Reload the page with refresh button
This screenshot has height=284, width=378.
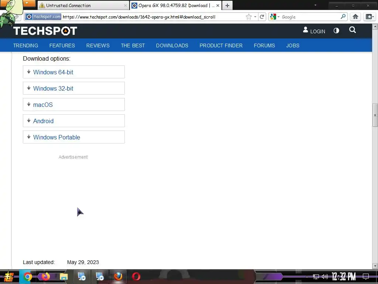tap(262, 17)
